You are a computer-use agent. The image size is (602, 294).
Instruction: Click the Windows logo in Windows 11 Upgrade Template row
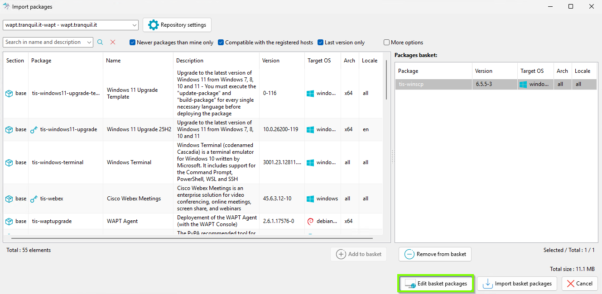click(310, 93)
